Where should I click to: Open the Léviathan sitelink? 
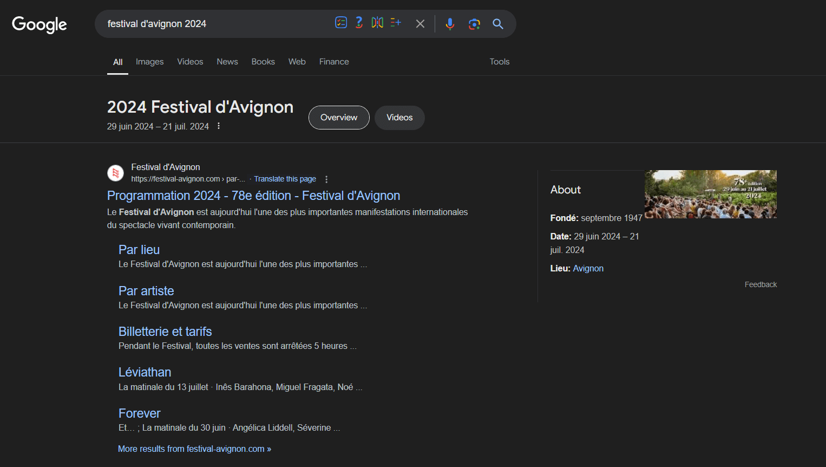point(145,372)
